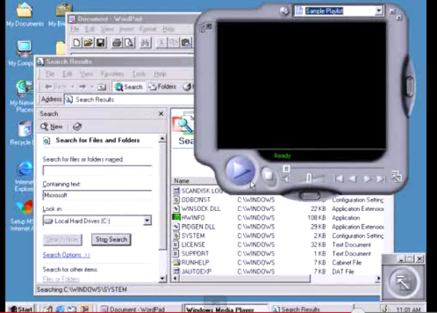This screenshot has height=313, width=437.
Task: Click the icon next to New
Action: pyautogui.click(x=77, y=126)
